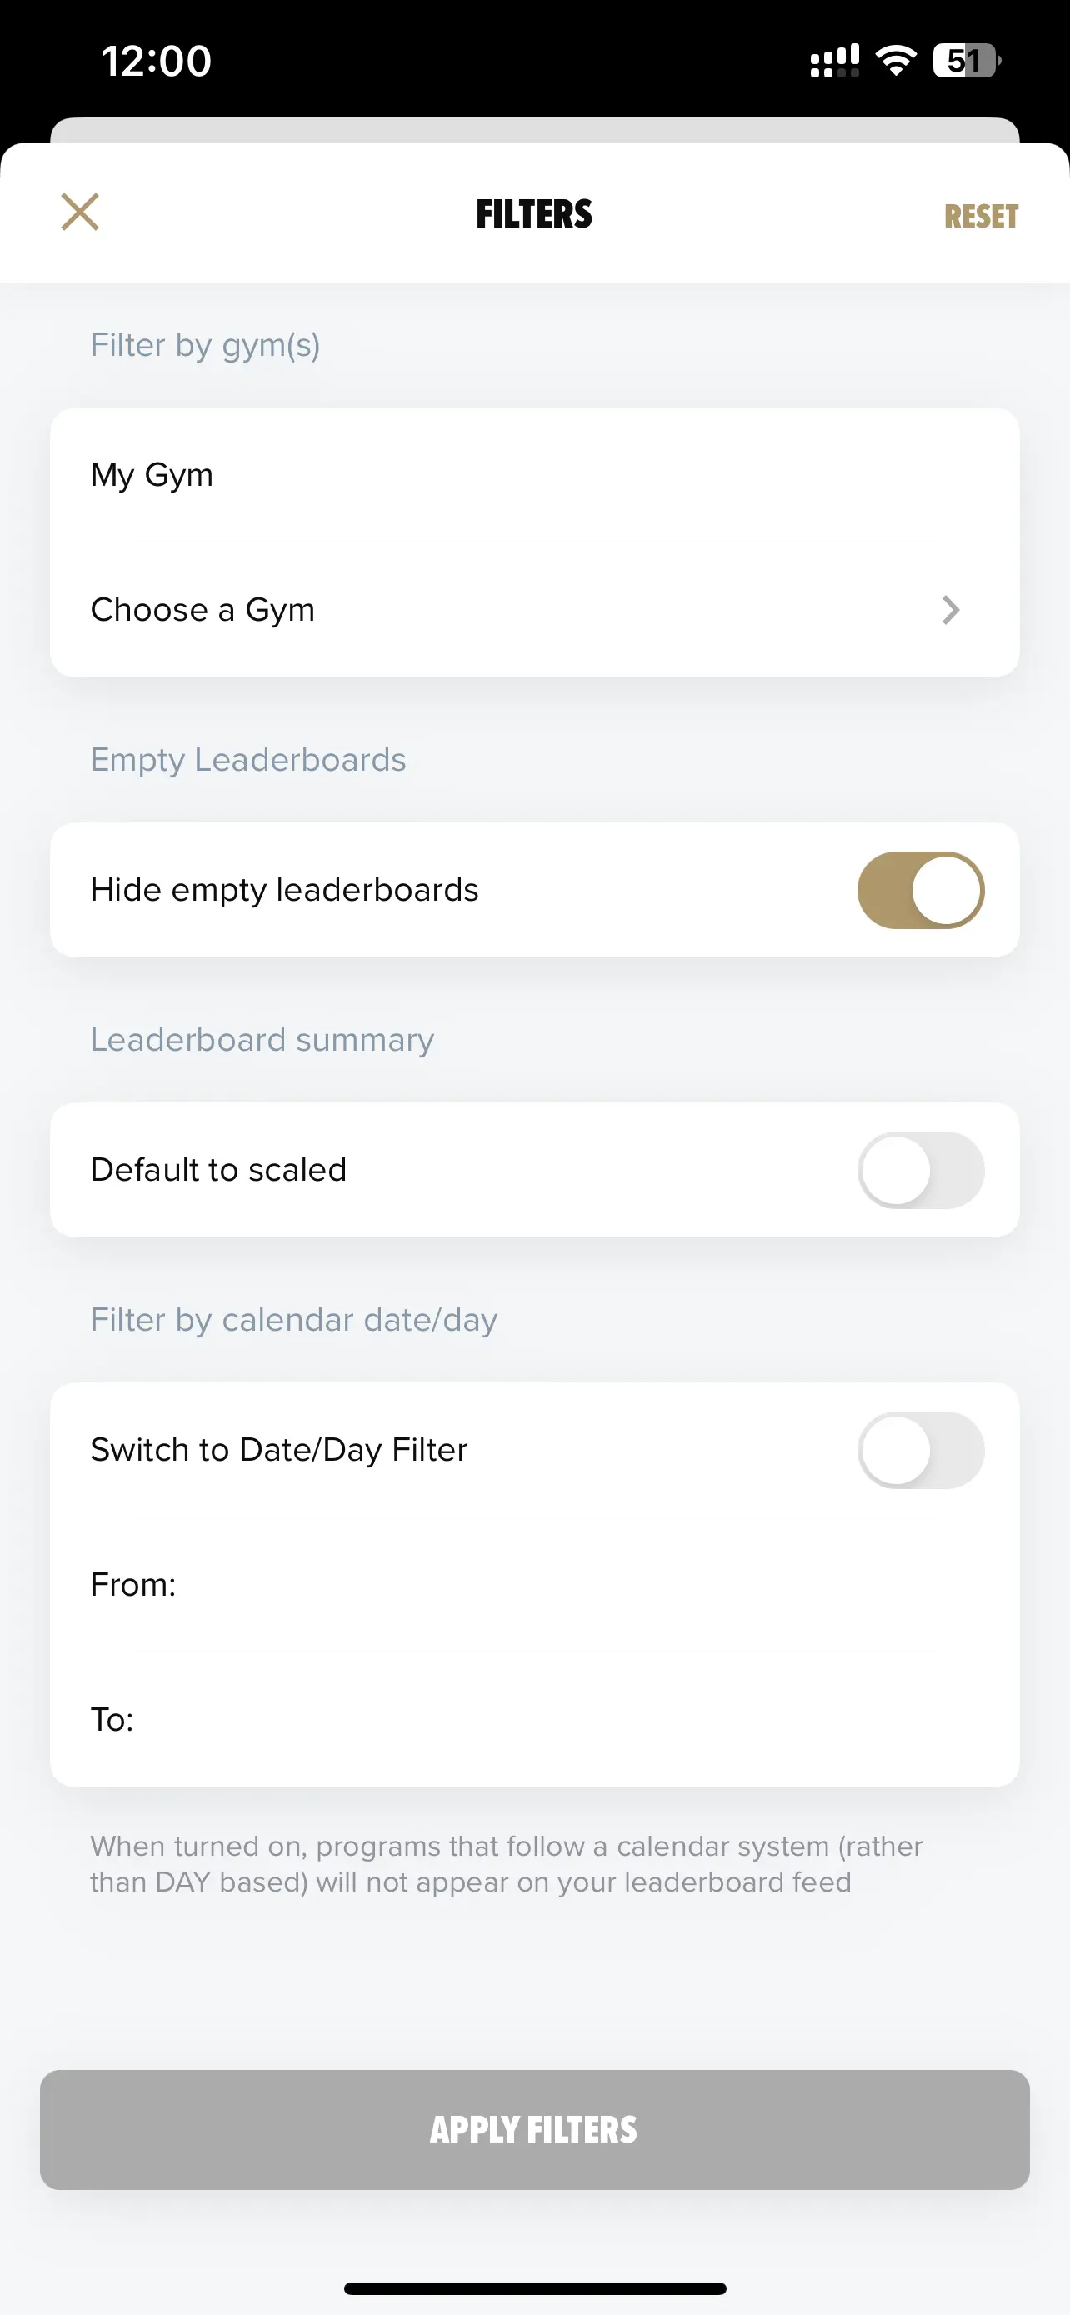This screenshot has height=2315, width=1070.
Task: Tap the APPLY FILTERS button
Action: point(534,2130)
